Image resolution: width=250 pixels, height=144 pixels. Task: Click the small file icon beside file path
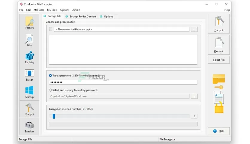51,29
